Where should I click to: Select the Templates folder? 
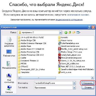point(24,72)
